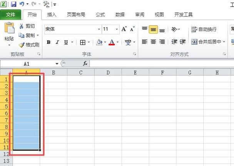Apply the fill color paint bucket
Screen dimensions: 234x166
[99, 42]
